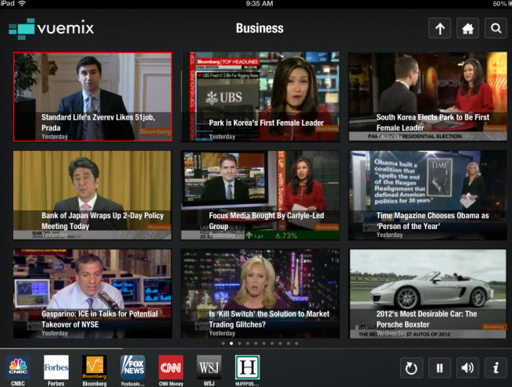Image resolution: width=512 pixels, height=387 pixels.
Task: Tap the 9:35 AM clock
Action: pyautogui.click(x=260, y=4)
